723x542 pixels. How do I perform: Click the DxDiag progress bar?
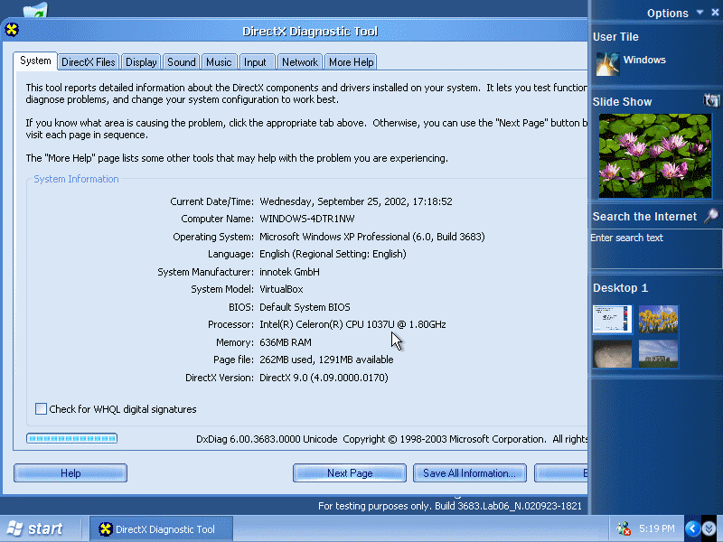click(72, 438)
